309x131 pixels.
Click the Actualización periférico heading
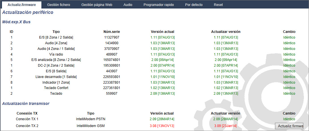coord(27,12)
